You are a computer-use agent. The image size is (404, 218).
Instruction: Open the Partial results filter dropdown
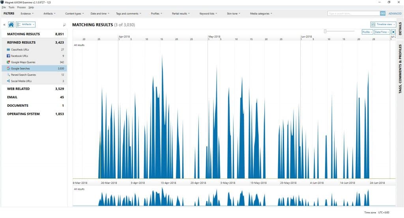pyautogui.click(x=181, y=14)
